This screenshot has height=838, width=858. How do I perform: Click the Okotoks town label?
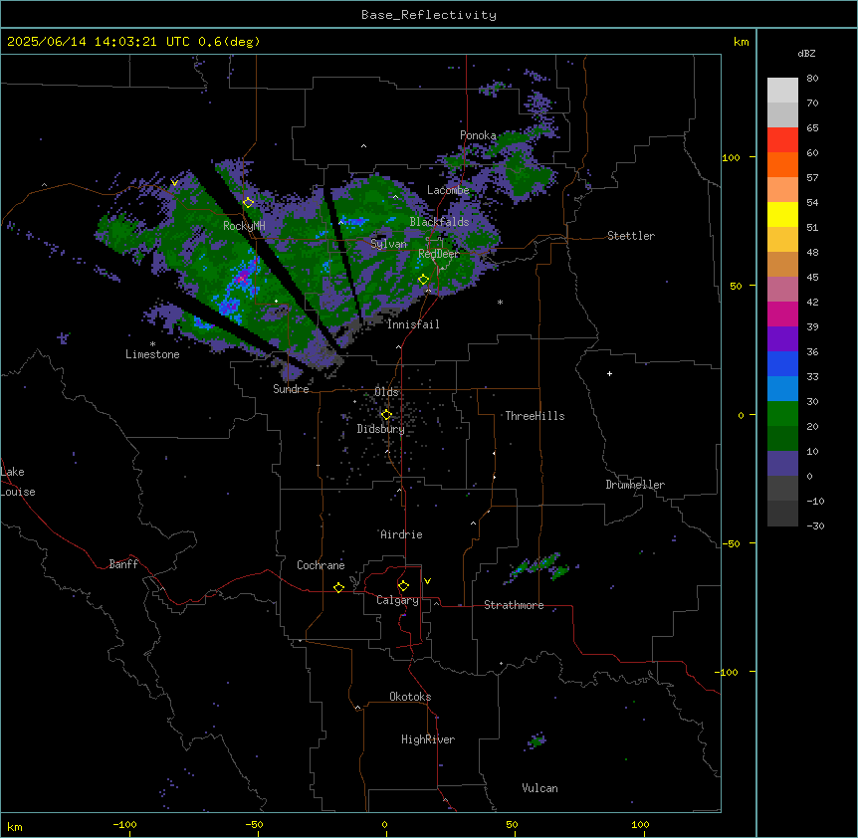(x=410, y=697)
